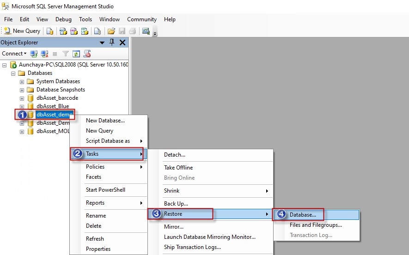Click the Stop square icon in Object Explorer
Image resolution: width=409 pixels, height=255 pixels.
tap(55, 54)
